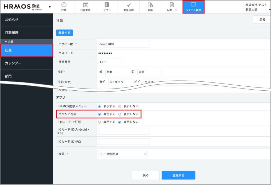Select the 勤怠承認 checkmark icon
The width and height of the screenshot is (271, 185).
(x=129, y=5)
